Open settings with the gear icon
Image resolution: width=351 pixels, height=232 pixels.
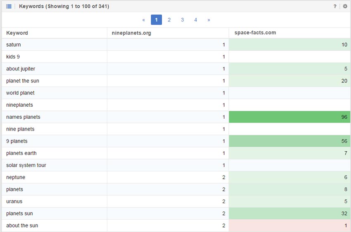(345, 6)
